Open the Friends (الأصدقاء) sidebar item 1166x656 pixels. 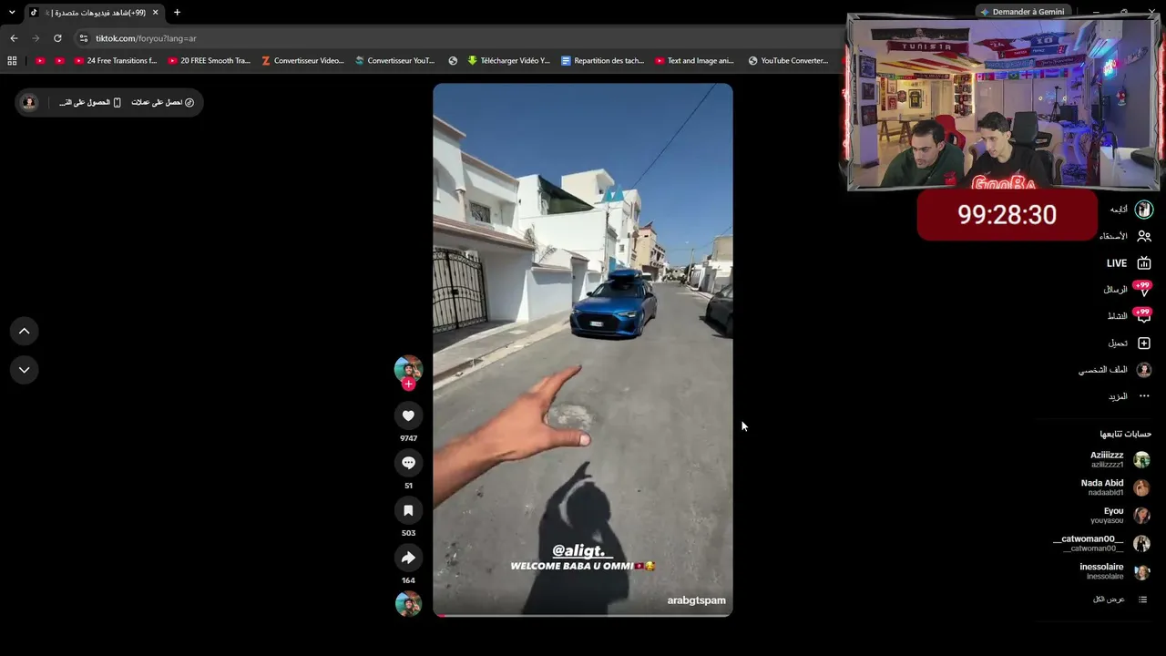tap(1125, 236)
